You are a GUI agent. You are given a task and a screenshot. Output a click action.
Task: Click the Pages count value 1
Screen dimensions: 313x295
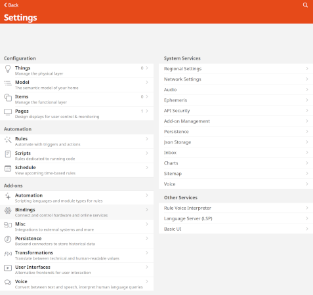point(142,111)
